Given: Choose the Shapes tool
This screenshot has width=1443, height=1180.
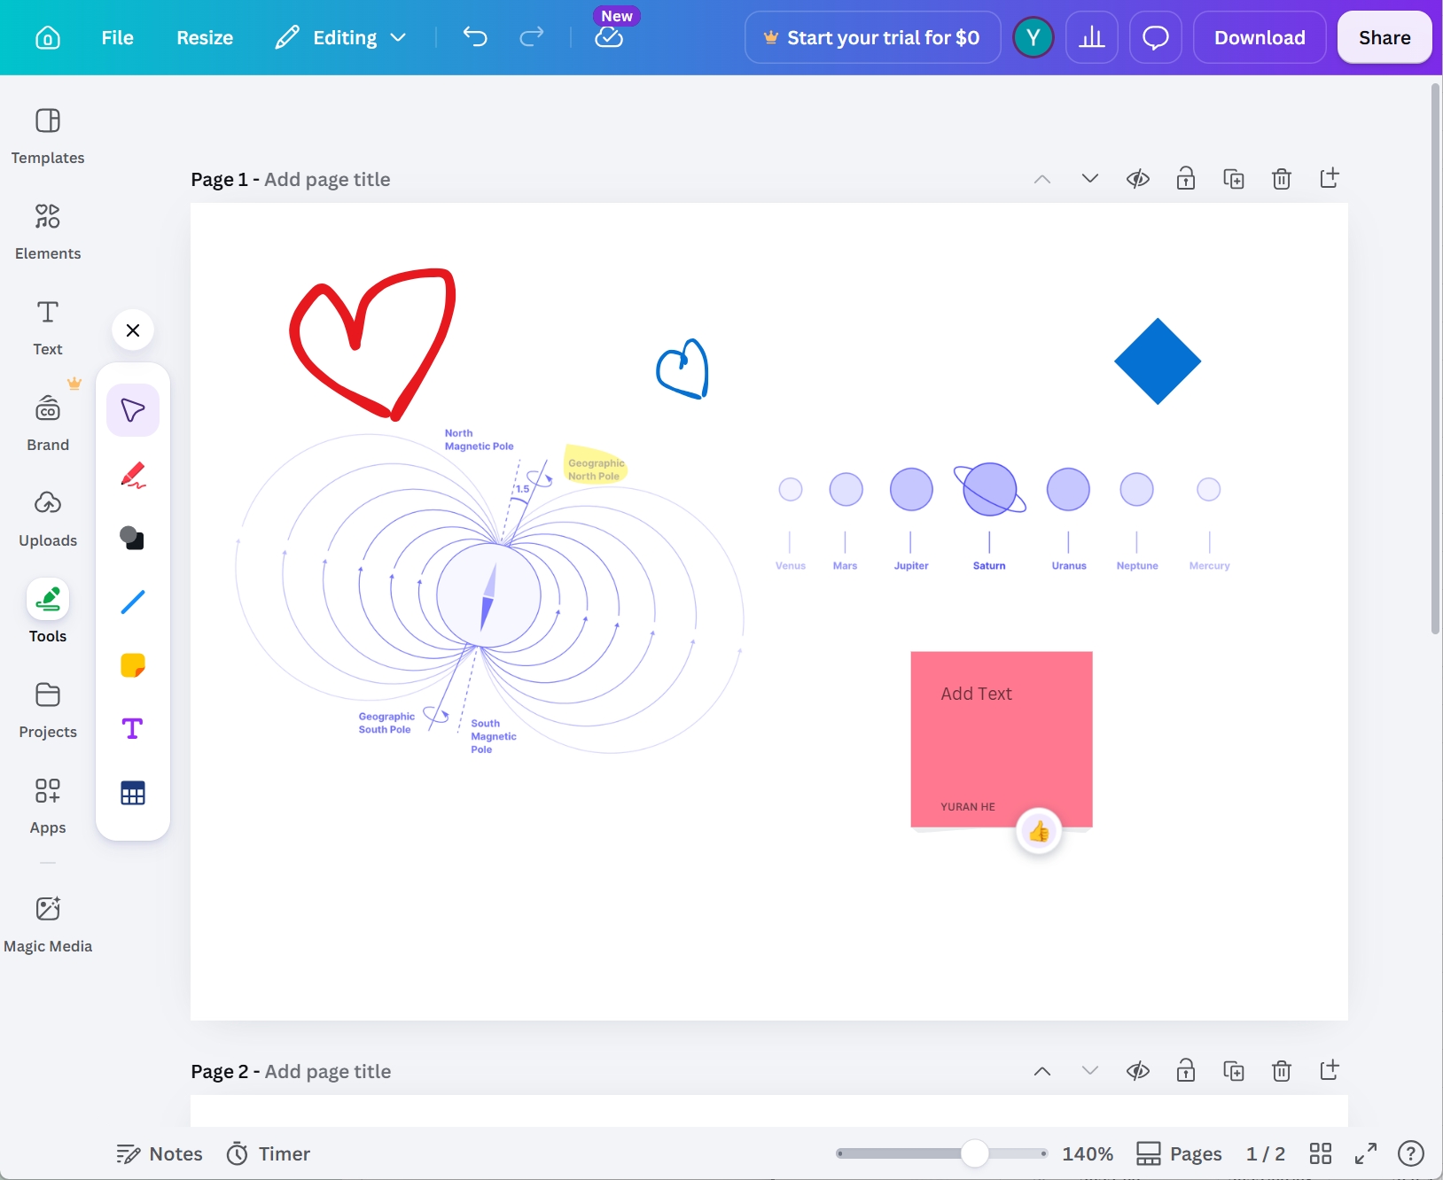Looking at the screenshot, I should (x=133, y=538).
